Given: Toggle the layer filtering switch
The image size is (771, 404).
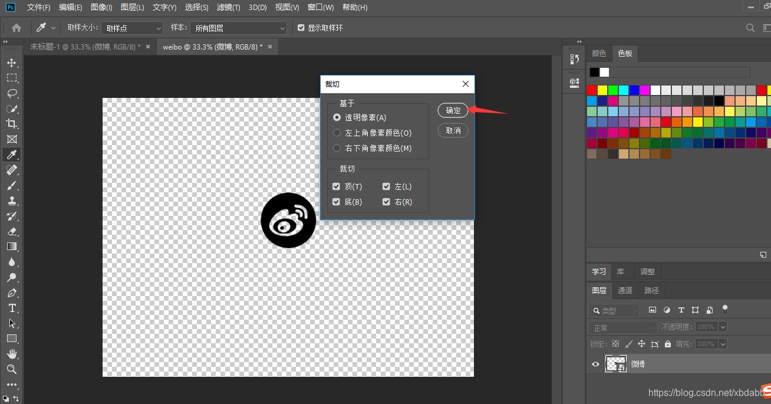Looking at the screenshot, I should point(725,308).
